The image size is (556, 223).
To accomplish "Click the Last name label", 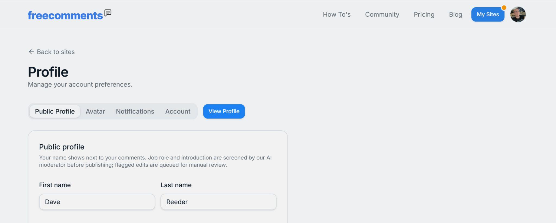I will tap(176, 185).
